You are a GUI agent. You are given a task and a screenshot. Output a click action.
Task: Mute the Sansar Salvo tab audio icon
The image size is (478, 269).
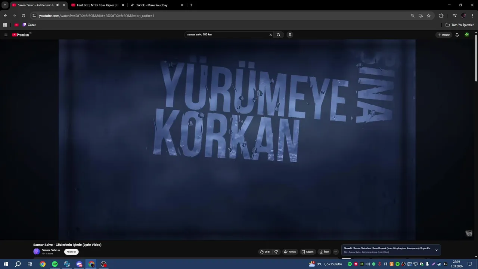click(x=58, y=5)
